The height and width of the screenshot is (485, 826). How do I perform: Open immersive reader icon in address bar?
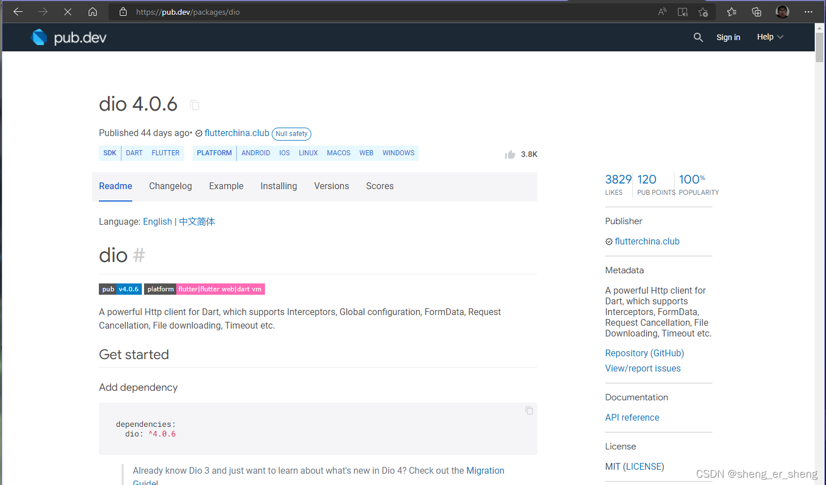(682, 12)
